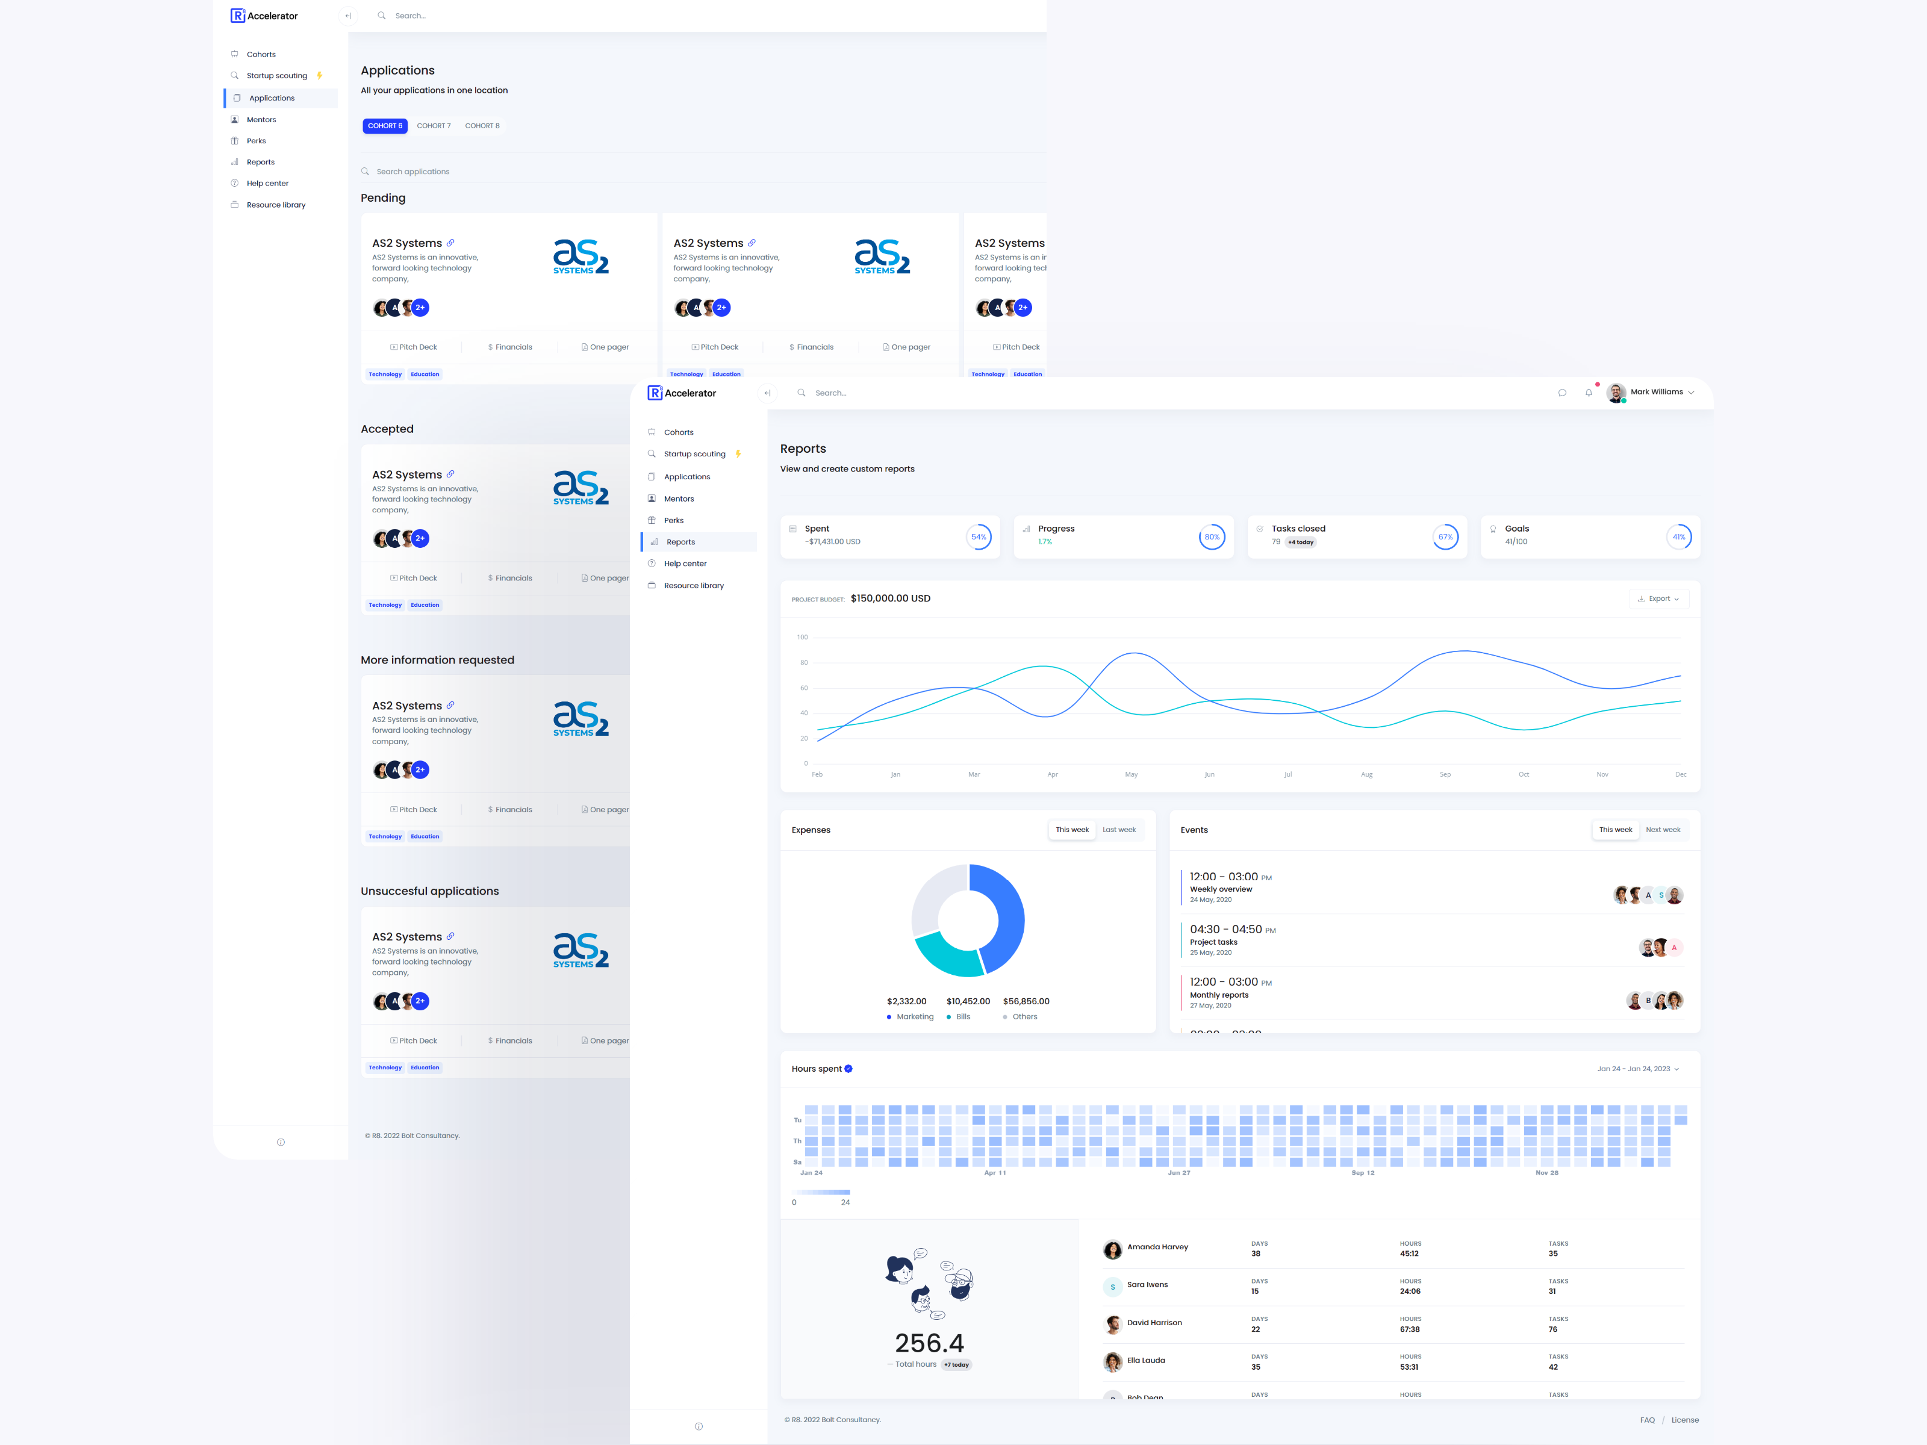Click the Accelerator logo in Applications window

[x=264, y=16]
